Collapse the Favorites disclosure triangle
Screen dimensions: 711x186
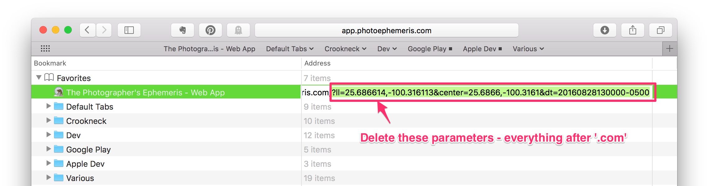(39, 77)
